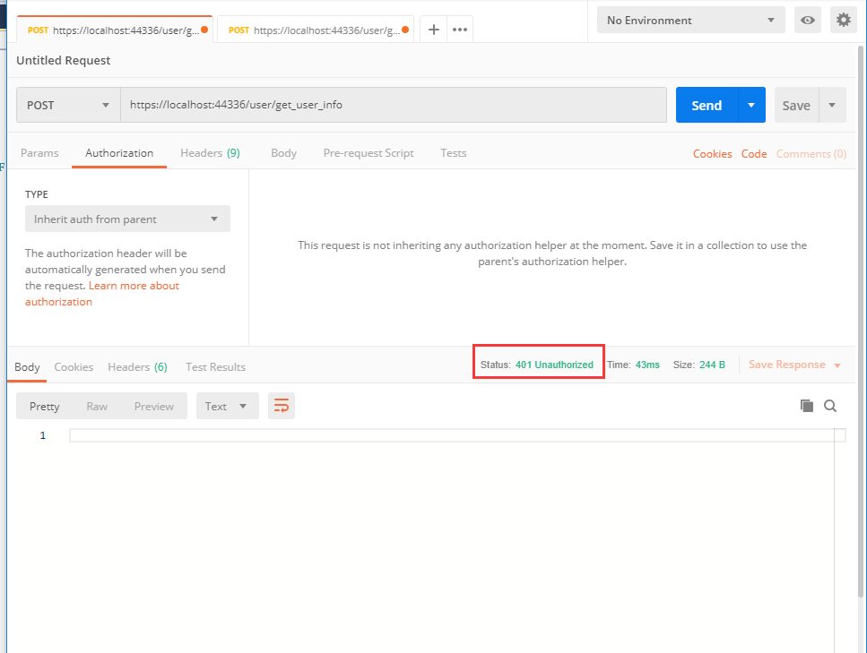Image resolution: width=867 pixels, height=653 pixels.
Task: Open the Inherit auth from parent type dropdown
Action: click(x=127, y=219)
